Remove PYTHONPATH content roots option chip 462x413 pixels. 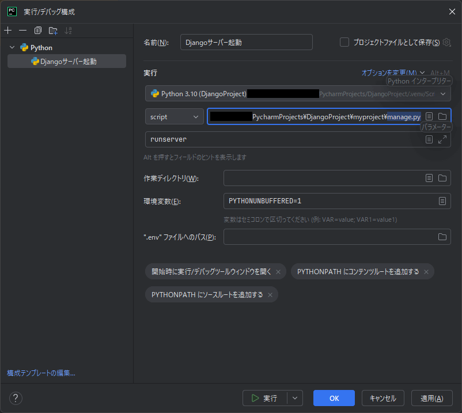pos(426,272)
